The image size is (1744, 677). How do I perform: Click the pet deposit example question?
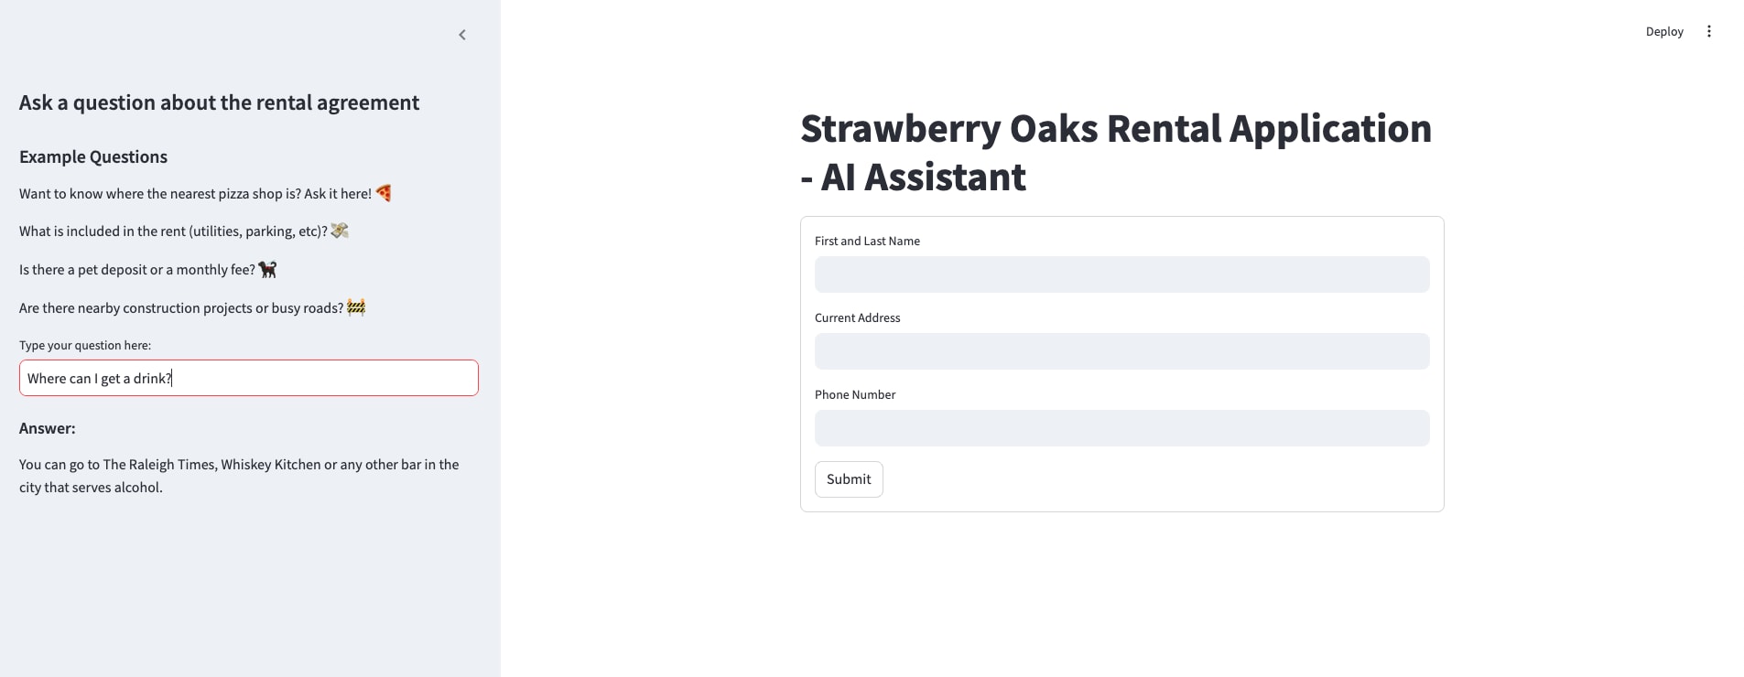137,270
